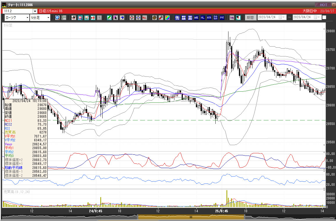Click the 5分足 label in chart corner
The height and width of the screenshot is (221, 336).
[8, 25]
